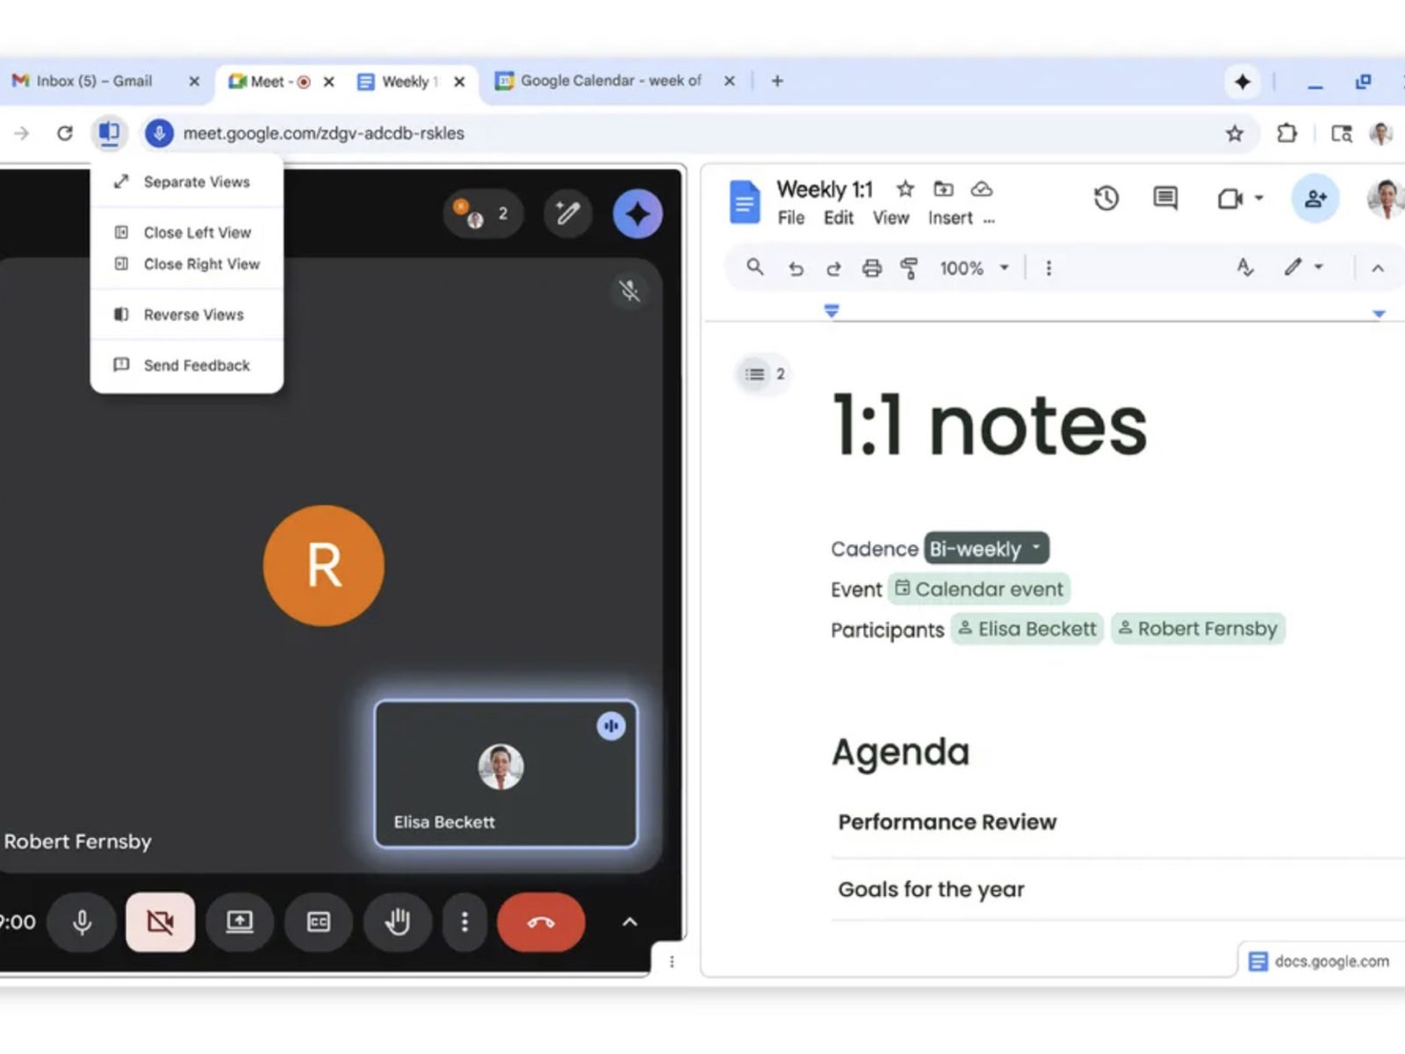Image resolution: width=1405 pixels, height=1054 pixels.
Task: Switch to the Google Calendar tab
Action: [x=610, y=81]
